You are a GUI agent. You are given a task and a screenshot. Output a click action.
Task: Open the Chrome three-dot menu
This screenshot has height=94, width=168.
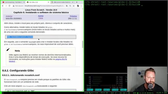81,6
